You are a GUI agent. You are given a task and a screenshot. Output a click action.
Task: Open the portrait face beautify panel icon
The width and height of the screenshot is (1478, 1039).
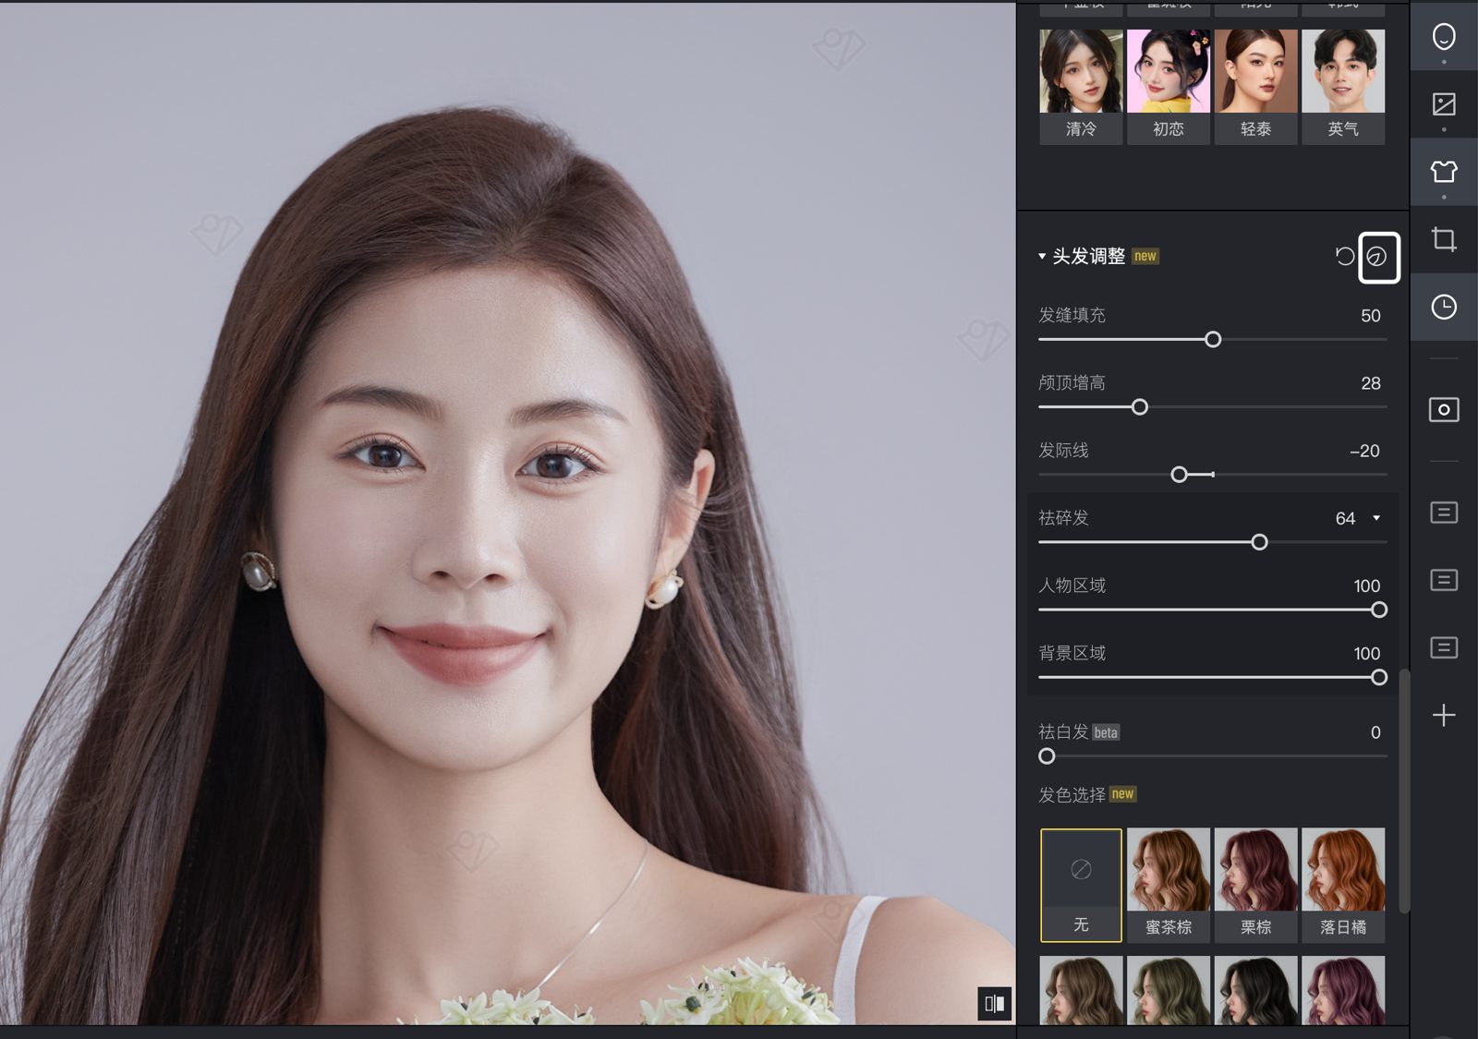[1443, 37]
